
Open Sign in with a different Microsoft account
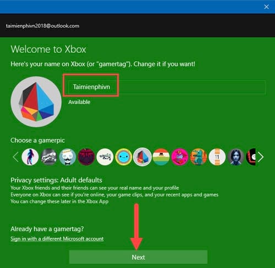(x=57, y=239)
